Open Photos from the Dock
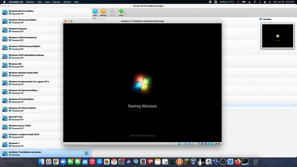 point(107,162)
